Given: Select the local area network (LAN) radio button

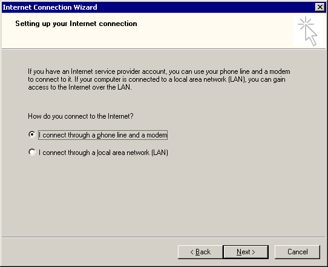Looking at the screenshot, I should [32, 152].
